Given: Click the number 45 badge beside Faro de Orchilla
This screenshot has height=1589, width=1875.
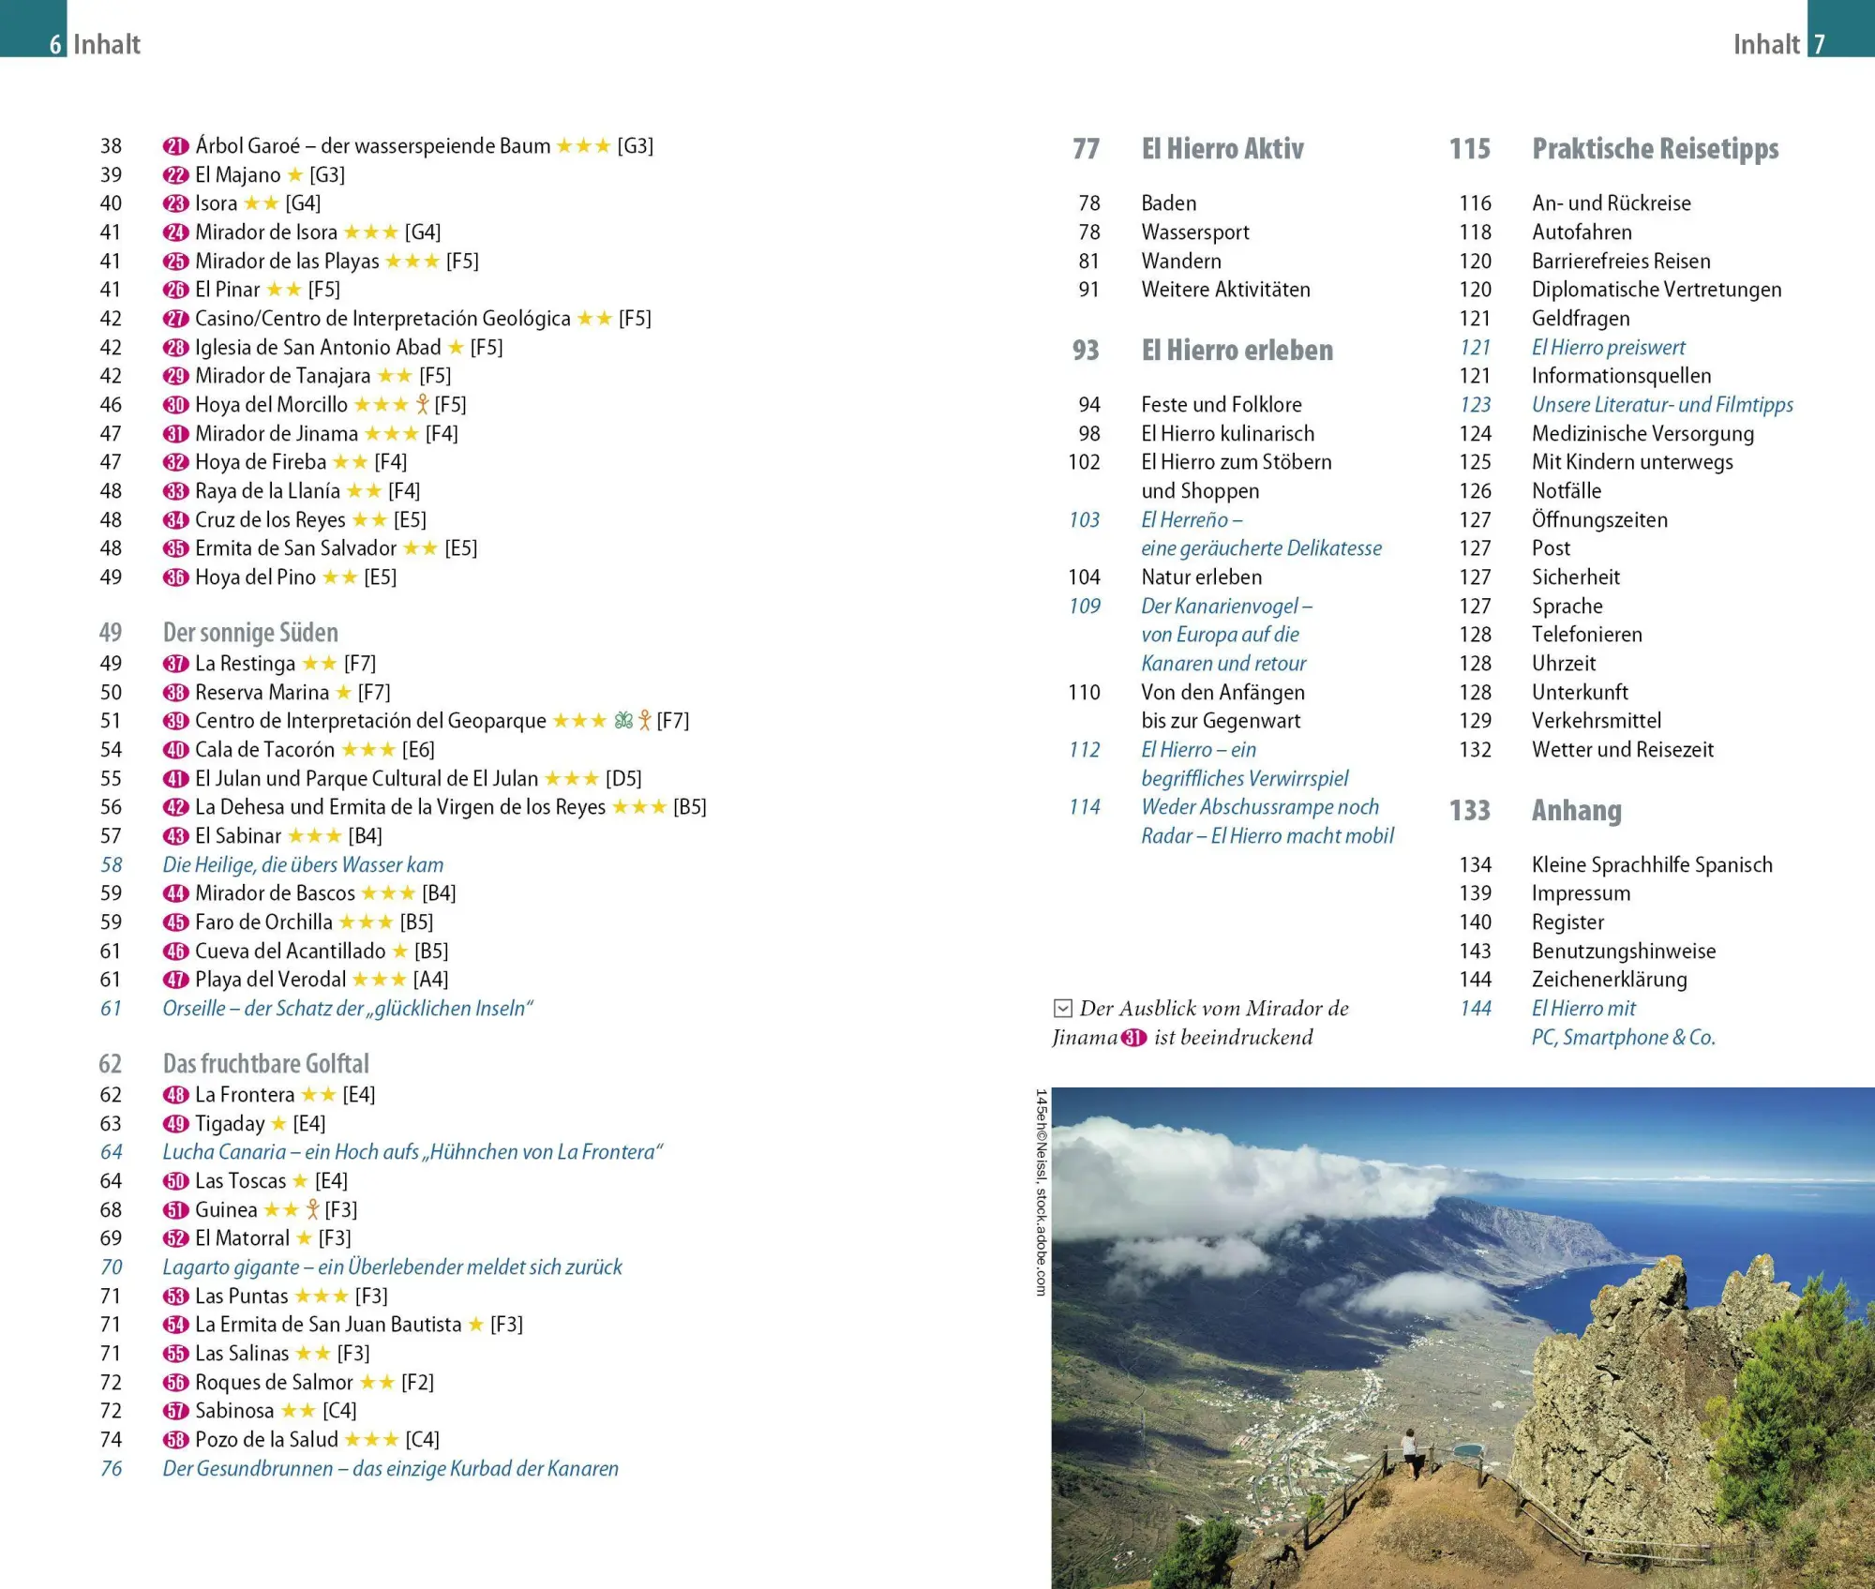Looking at the screenshot, I should pos(176,922).
